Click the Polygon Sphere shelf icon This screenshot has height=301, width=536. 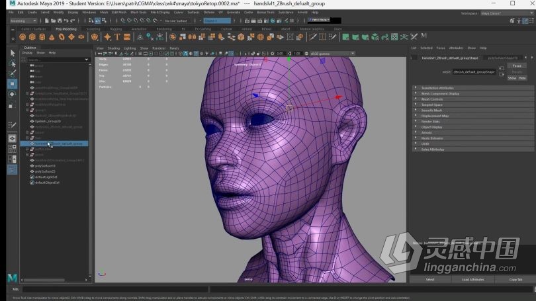[22, 37]
